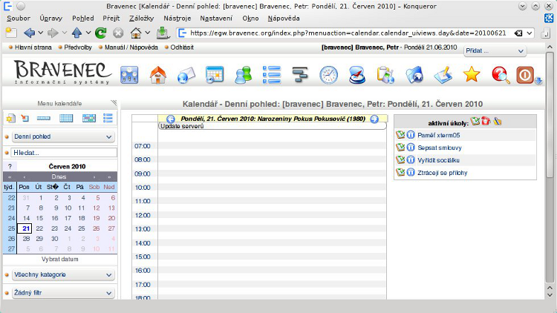The image size is (557, 313).
Task: Switch to week view icon in calendar menu
Action: (x=43, y=118)
